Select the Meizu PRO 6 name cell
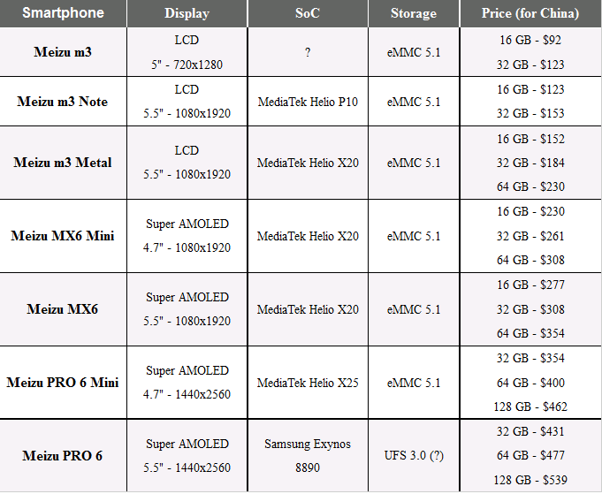The width and height of the screenshot is (602, 494). tap(63, 456)
